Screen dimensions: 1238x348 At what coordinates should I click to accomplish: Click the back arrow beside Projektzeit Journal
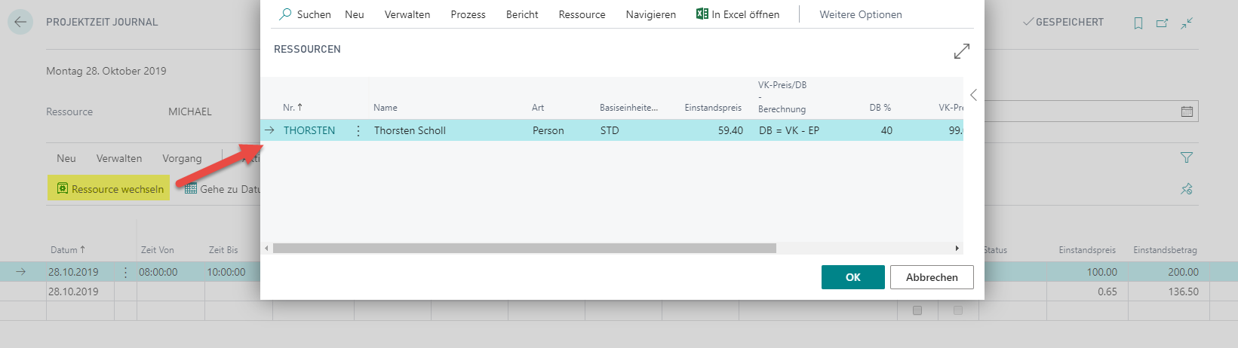[20, 22]
